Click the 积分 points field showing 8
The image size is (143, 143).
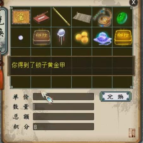point(63,127)
